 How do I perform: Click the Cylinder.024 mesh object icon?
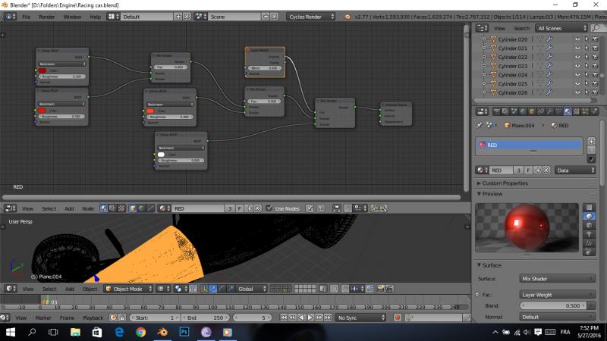pos(492,75)
